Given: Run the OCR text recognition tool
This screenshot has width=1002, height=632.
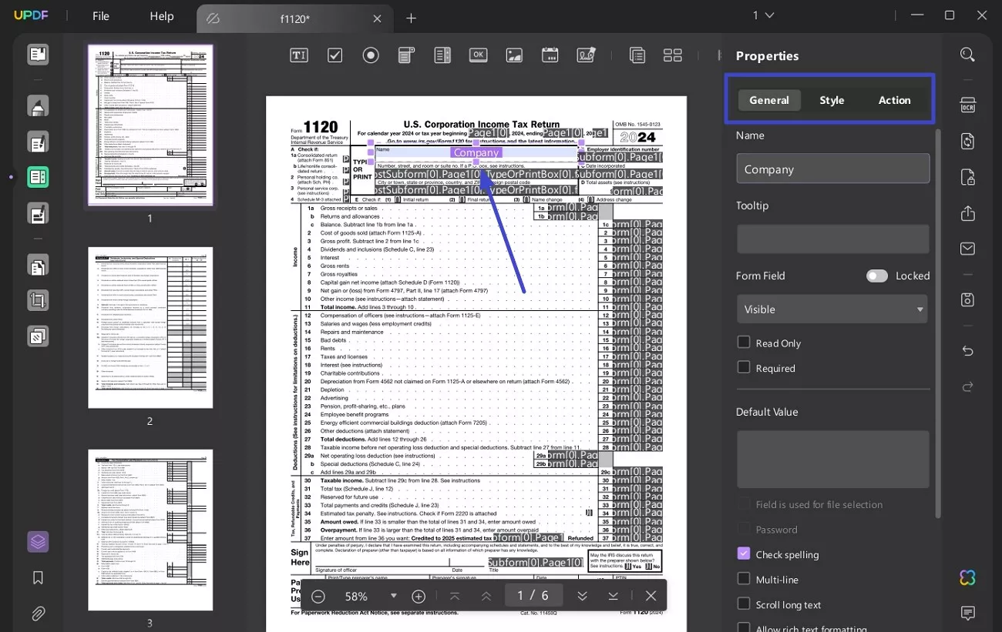Looking at the screenshot, I should tap(968, 105).
